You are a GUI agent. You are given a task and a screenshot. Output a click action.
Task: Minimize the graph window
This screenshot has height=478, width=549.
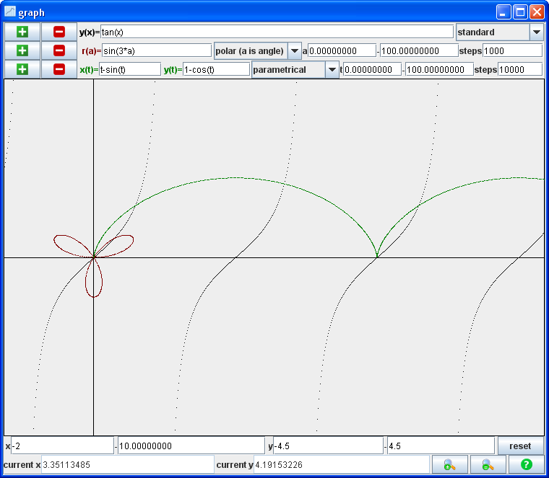(x=503, y=12)
